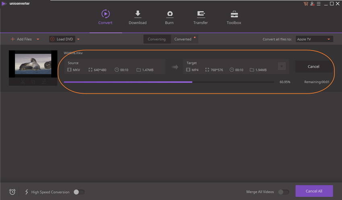Click the effects settings icon under thumbnail
342x200 pixels.
pyautogui.click(x=44, y=82)
